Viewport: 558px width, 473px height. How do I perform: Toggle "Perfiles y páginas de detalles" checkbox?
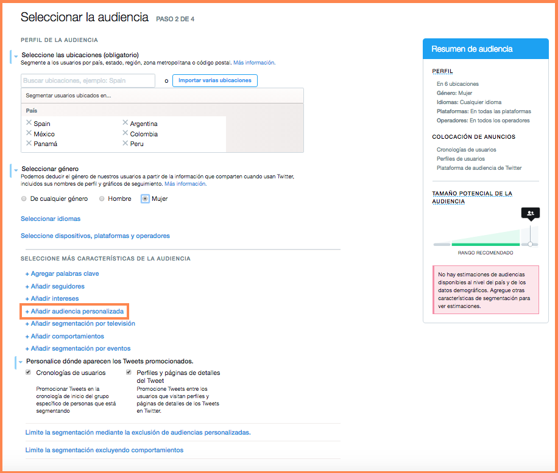(x=129, y=373)
